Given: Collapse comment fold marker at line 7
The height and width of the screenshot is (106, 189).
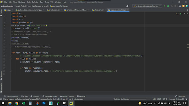Looking at the screenshot, I should 11,32.
